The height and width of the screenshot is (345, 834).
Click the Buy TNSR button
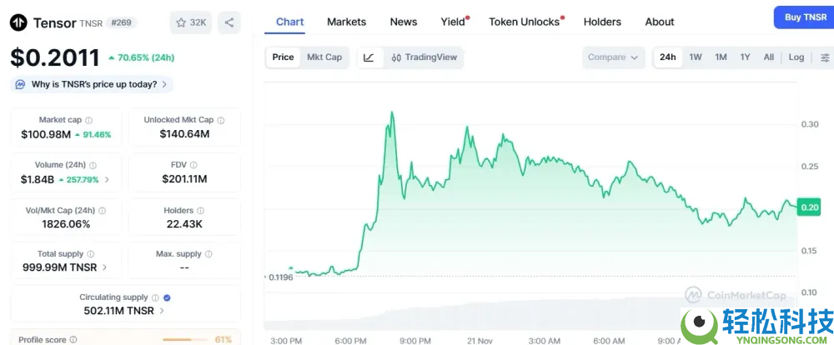click(x=803, y=17)
